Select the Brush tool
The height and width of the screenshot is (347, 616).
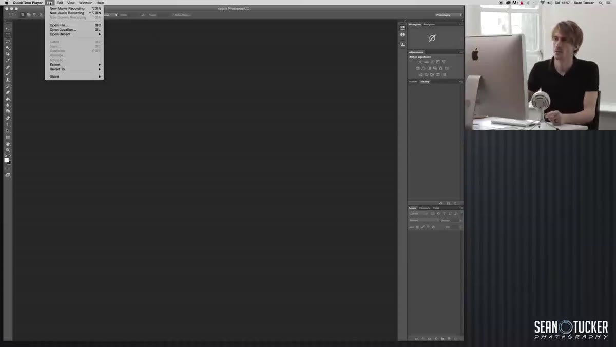pyautogui.click(x=8, y=73)
